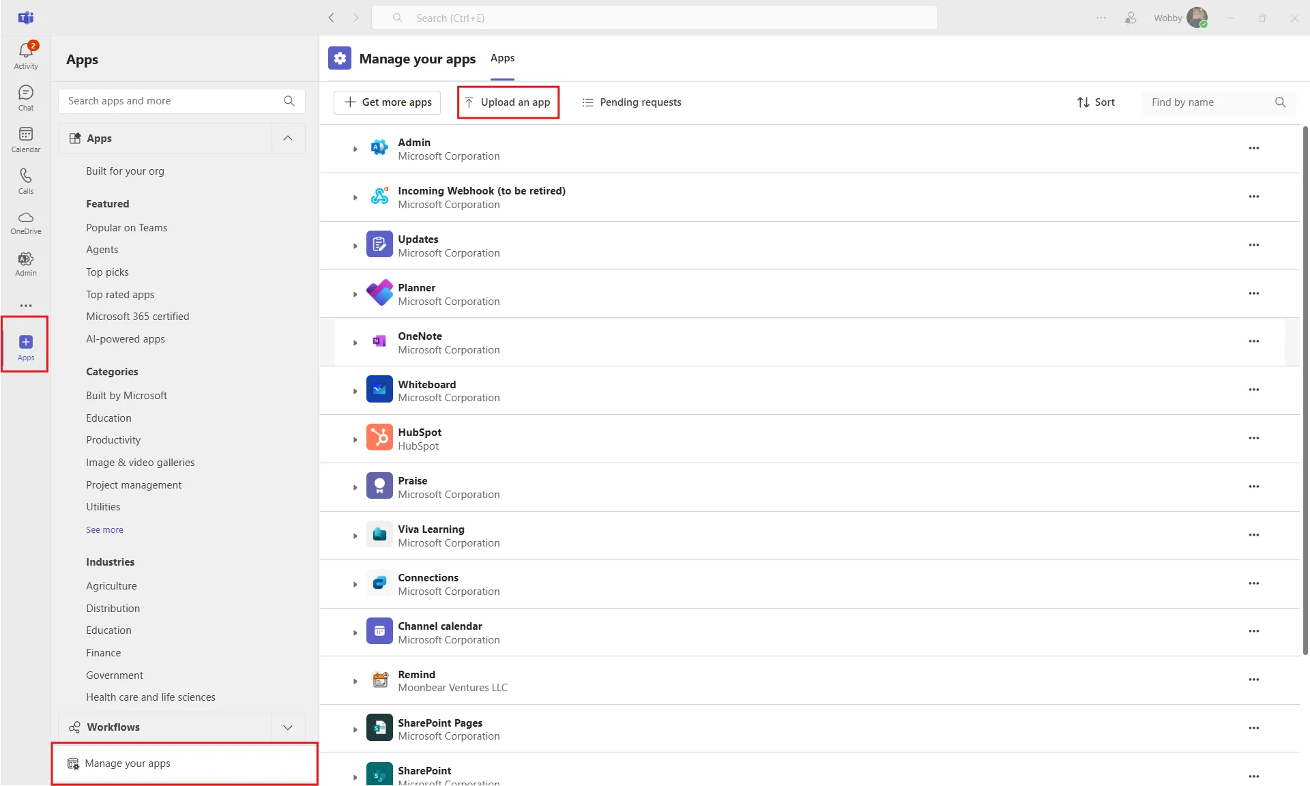Viewport: 1310px width, 786px height.
Task: Expand the Workflows section
Action: pyautogui.click(x=288, y=727)
